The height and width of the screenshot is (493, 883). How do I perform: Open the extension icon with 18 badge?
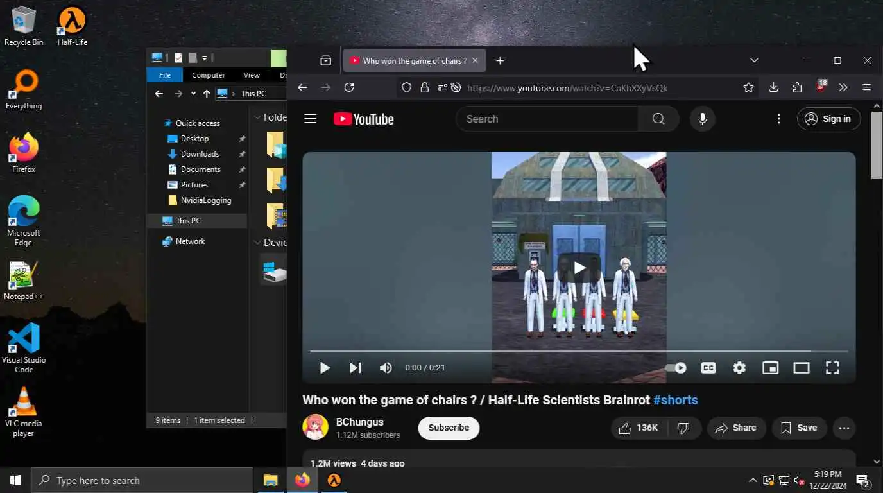(821, 87)
